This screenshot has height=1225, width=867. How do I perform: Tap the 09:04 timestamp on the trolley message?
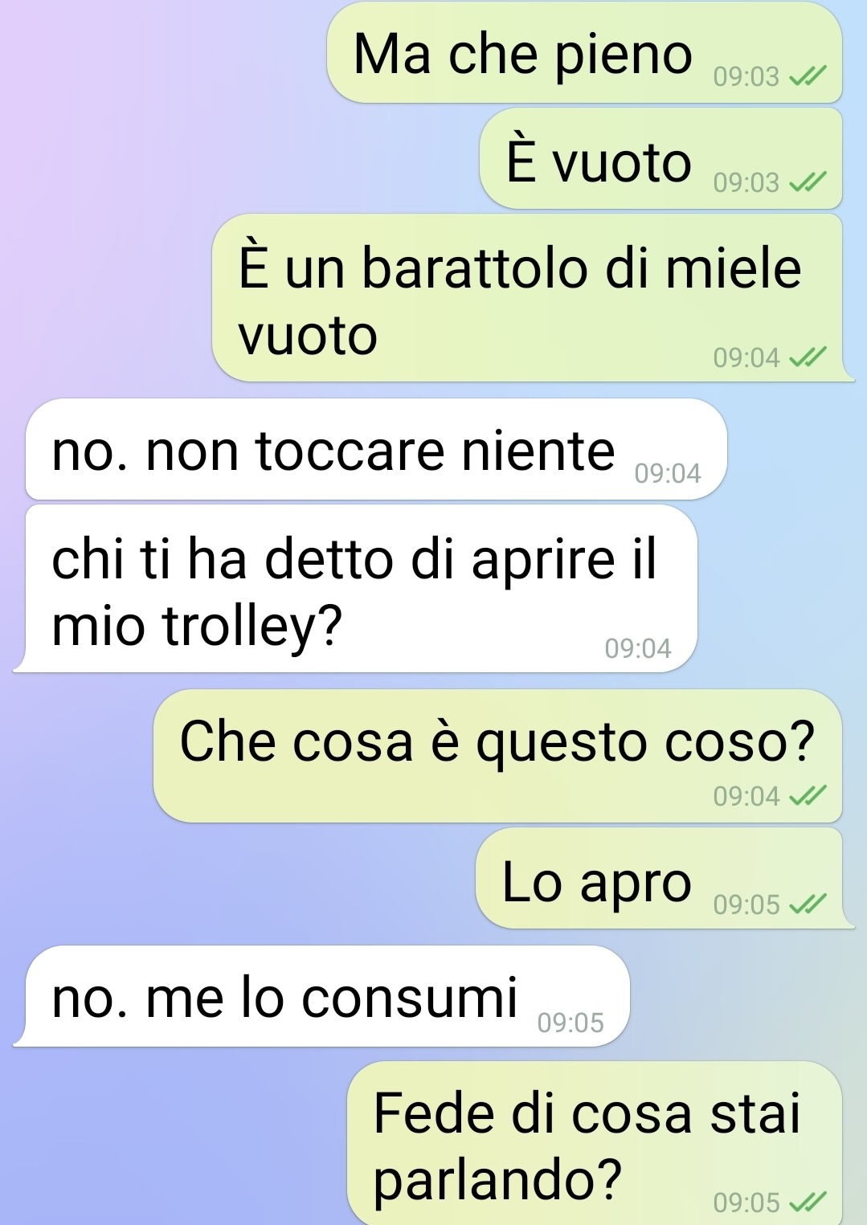[638, 648]
